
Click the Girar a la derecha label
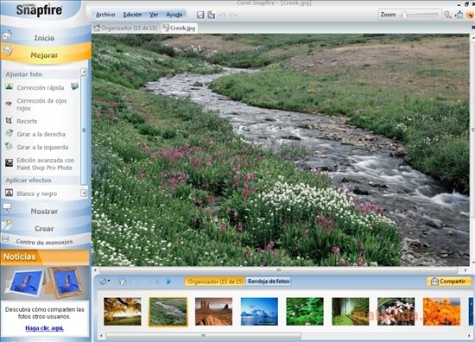tap(41, 134)
